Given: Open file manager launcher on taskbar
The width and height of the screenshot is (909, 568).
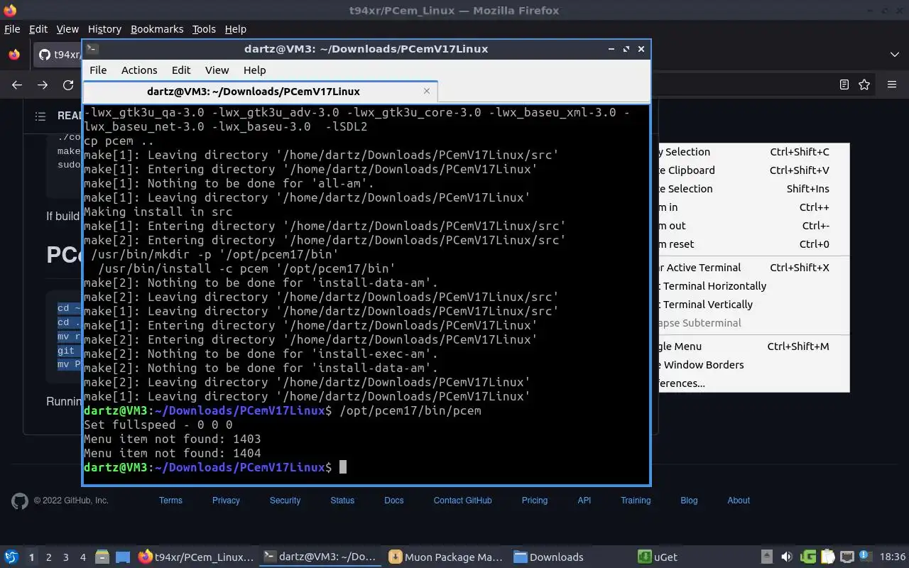Looking at the screenshot, I should click(102, 557).
